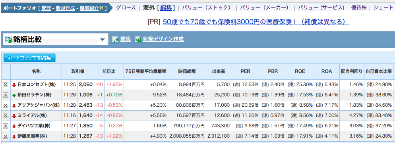Sort by ROA column header
Image resolution: width=395 pixels, height=144 pixels.
point(327,71)
